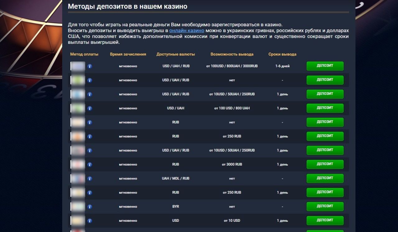Screen dimensions: 398x232
Task: Click ДЕПОЗИТ for UAH / MDL / RUB method
Action: (325, 178)
